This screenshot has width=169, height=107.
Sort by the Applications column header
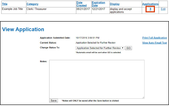tap(150, 4)
